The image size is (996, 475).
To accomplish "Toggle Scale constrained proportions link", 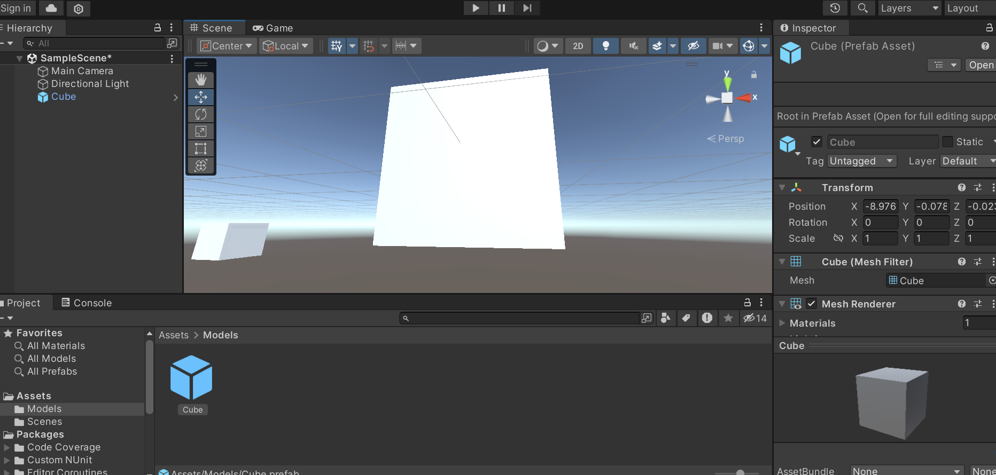I will [838, 238].
